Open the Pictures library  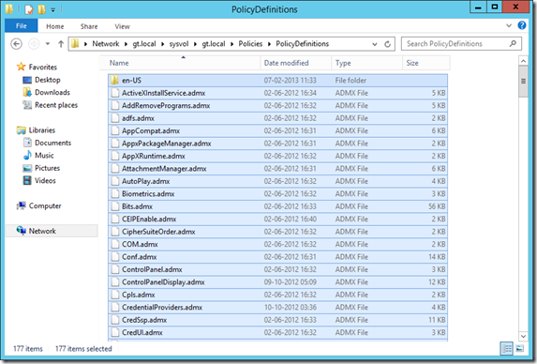coord(47,168)
